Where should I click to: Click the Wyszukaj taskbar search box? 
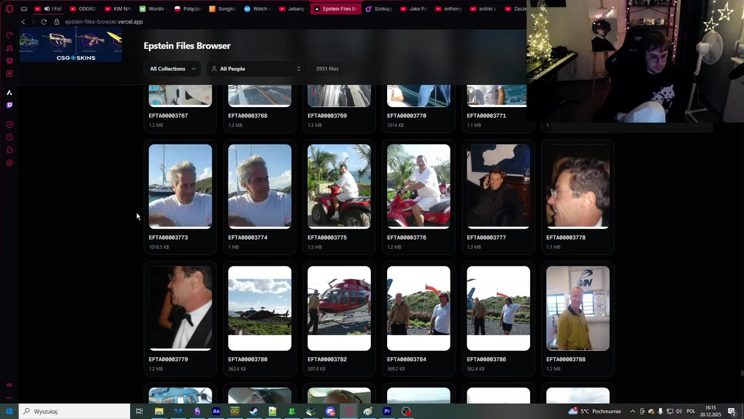(74, 411)
